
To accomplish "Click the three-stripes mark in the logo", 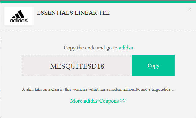I will (x=18, y=14).
